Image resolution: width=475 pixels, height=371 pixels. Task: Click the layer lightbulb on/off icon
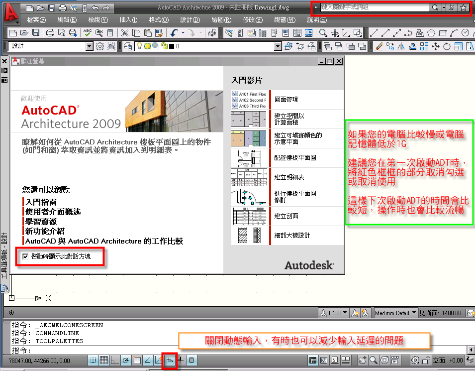coord(139,46)
